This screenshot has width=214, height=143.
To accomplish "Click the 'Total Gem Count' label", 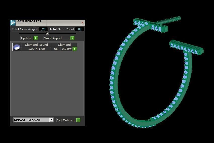I will [x=62, y=29].
